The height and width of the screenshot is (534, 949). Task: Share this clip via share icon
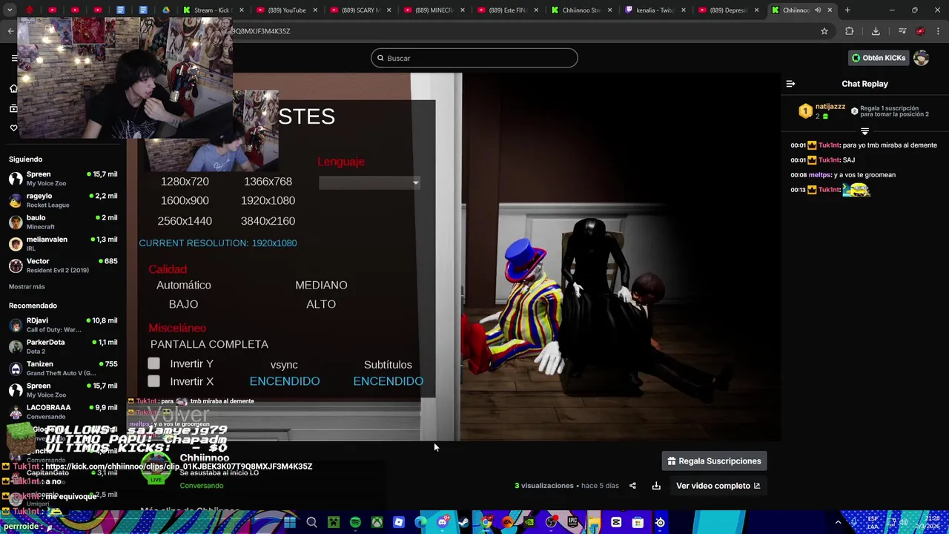[x=632, y=486]
